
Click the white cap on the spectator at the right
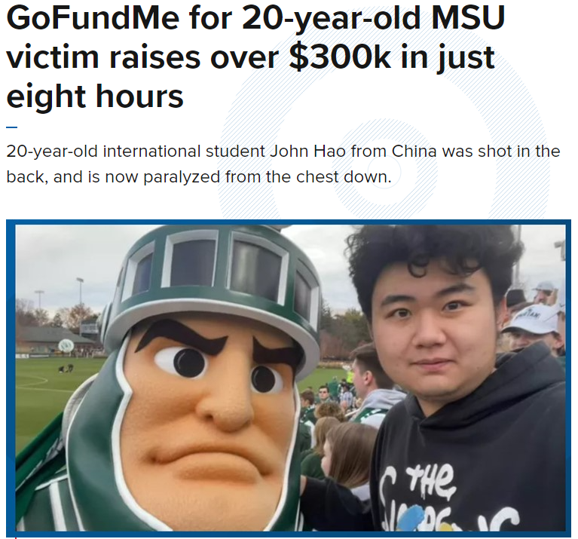pos(534,317)
